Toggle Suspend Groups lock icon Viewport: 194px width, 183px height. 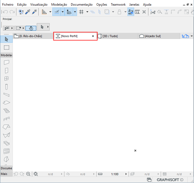pos(119,12)
